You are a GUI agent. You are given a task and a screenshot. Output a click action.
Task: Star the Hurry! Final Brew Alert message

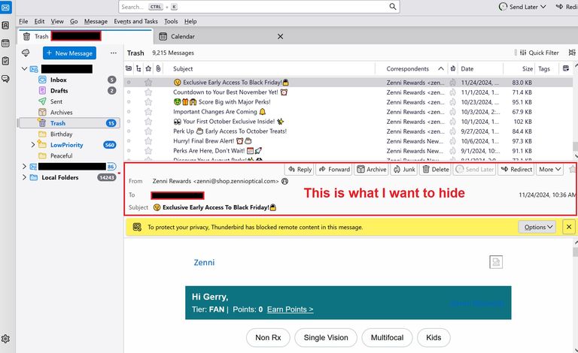(148, 141)
